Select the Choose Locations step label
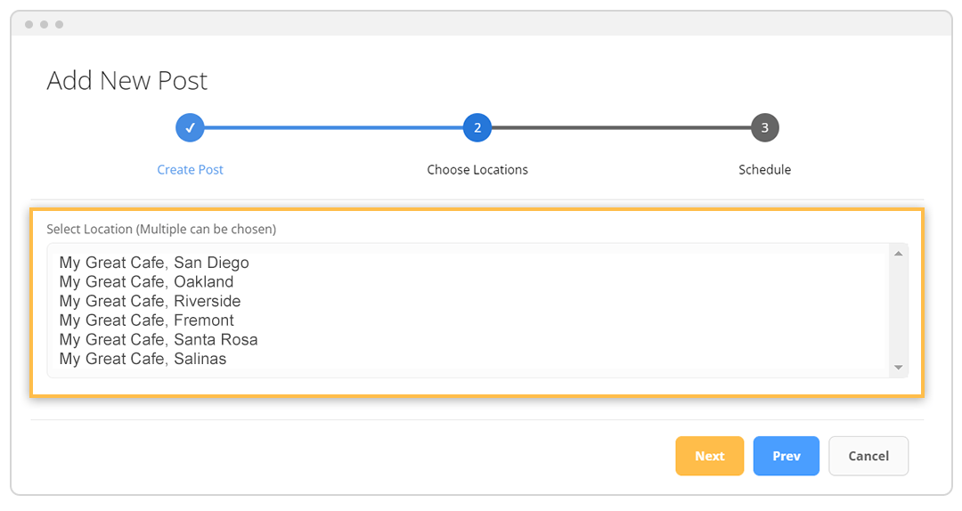Screen dimensions: 962x511 tap(477, 169)
